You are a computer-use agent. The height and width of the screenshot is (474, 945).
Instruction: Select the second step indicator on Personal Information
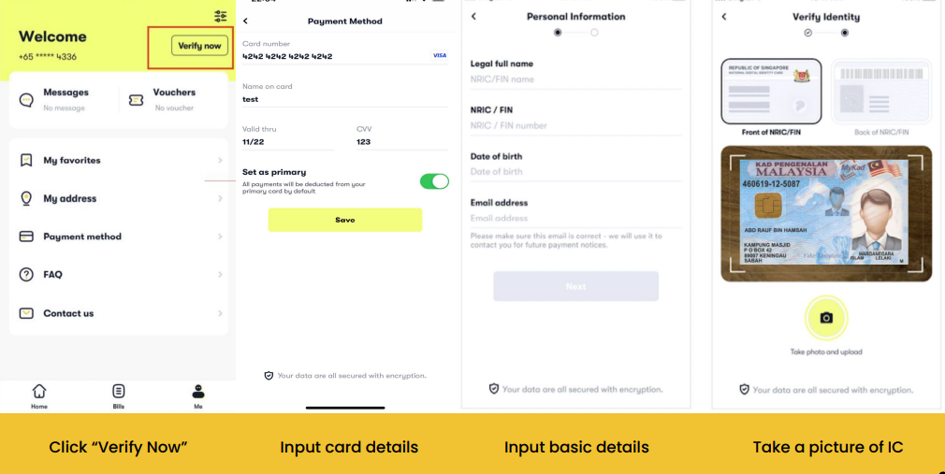(x=594, y=33)
